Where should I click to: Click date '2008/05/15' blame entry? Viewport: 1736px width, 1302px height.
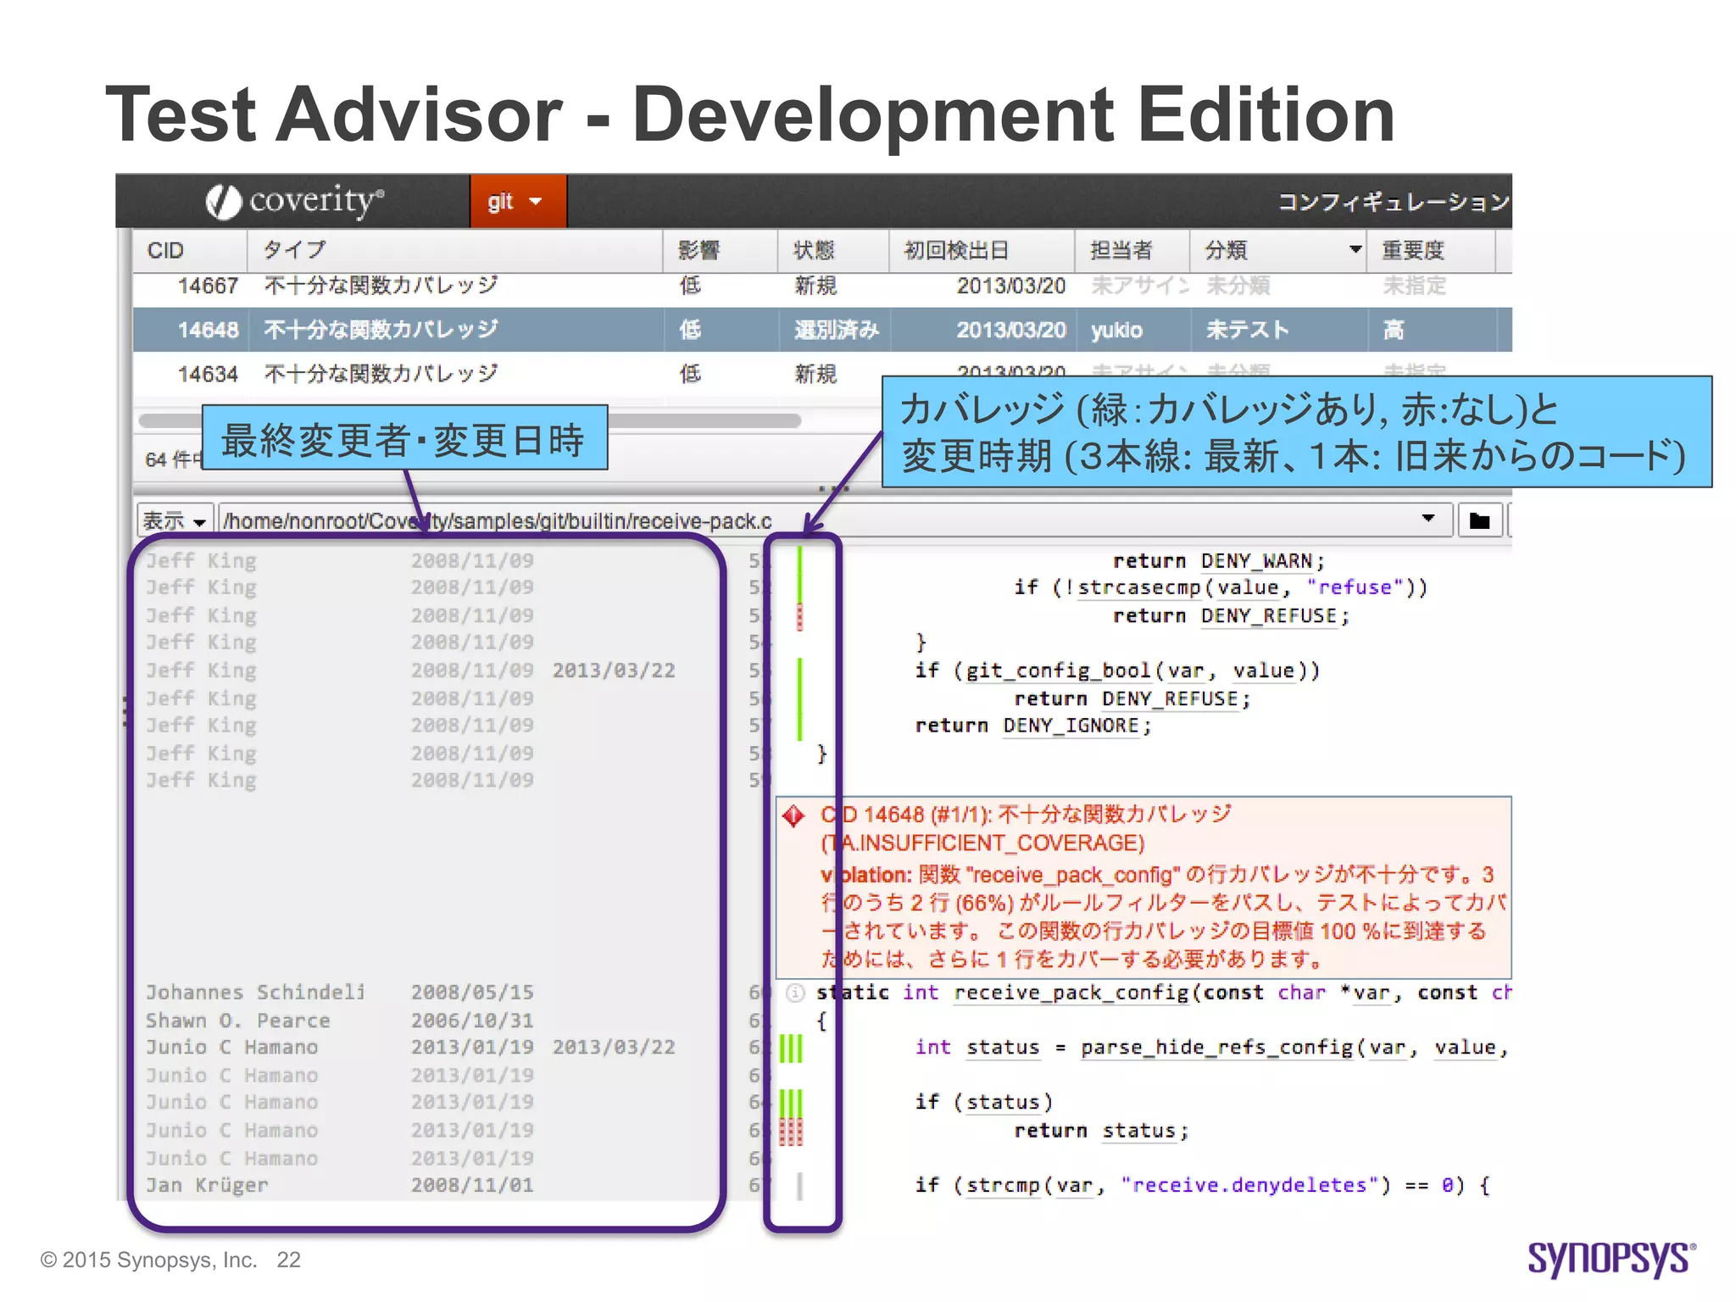pyautogui.click(x=472, y=993)
